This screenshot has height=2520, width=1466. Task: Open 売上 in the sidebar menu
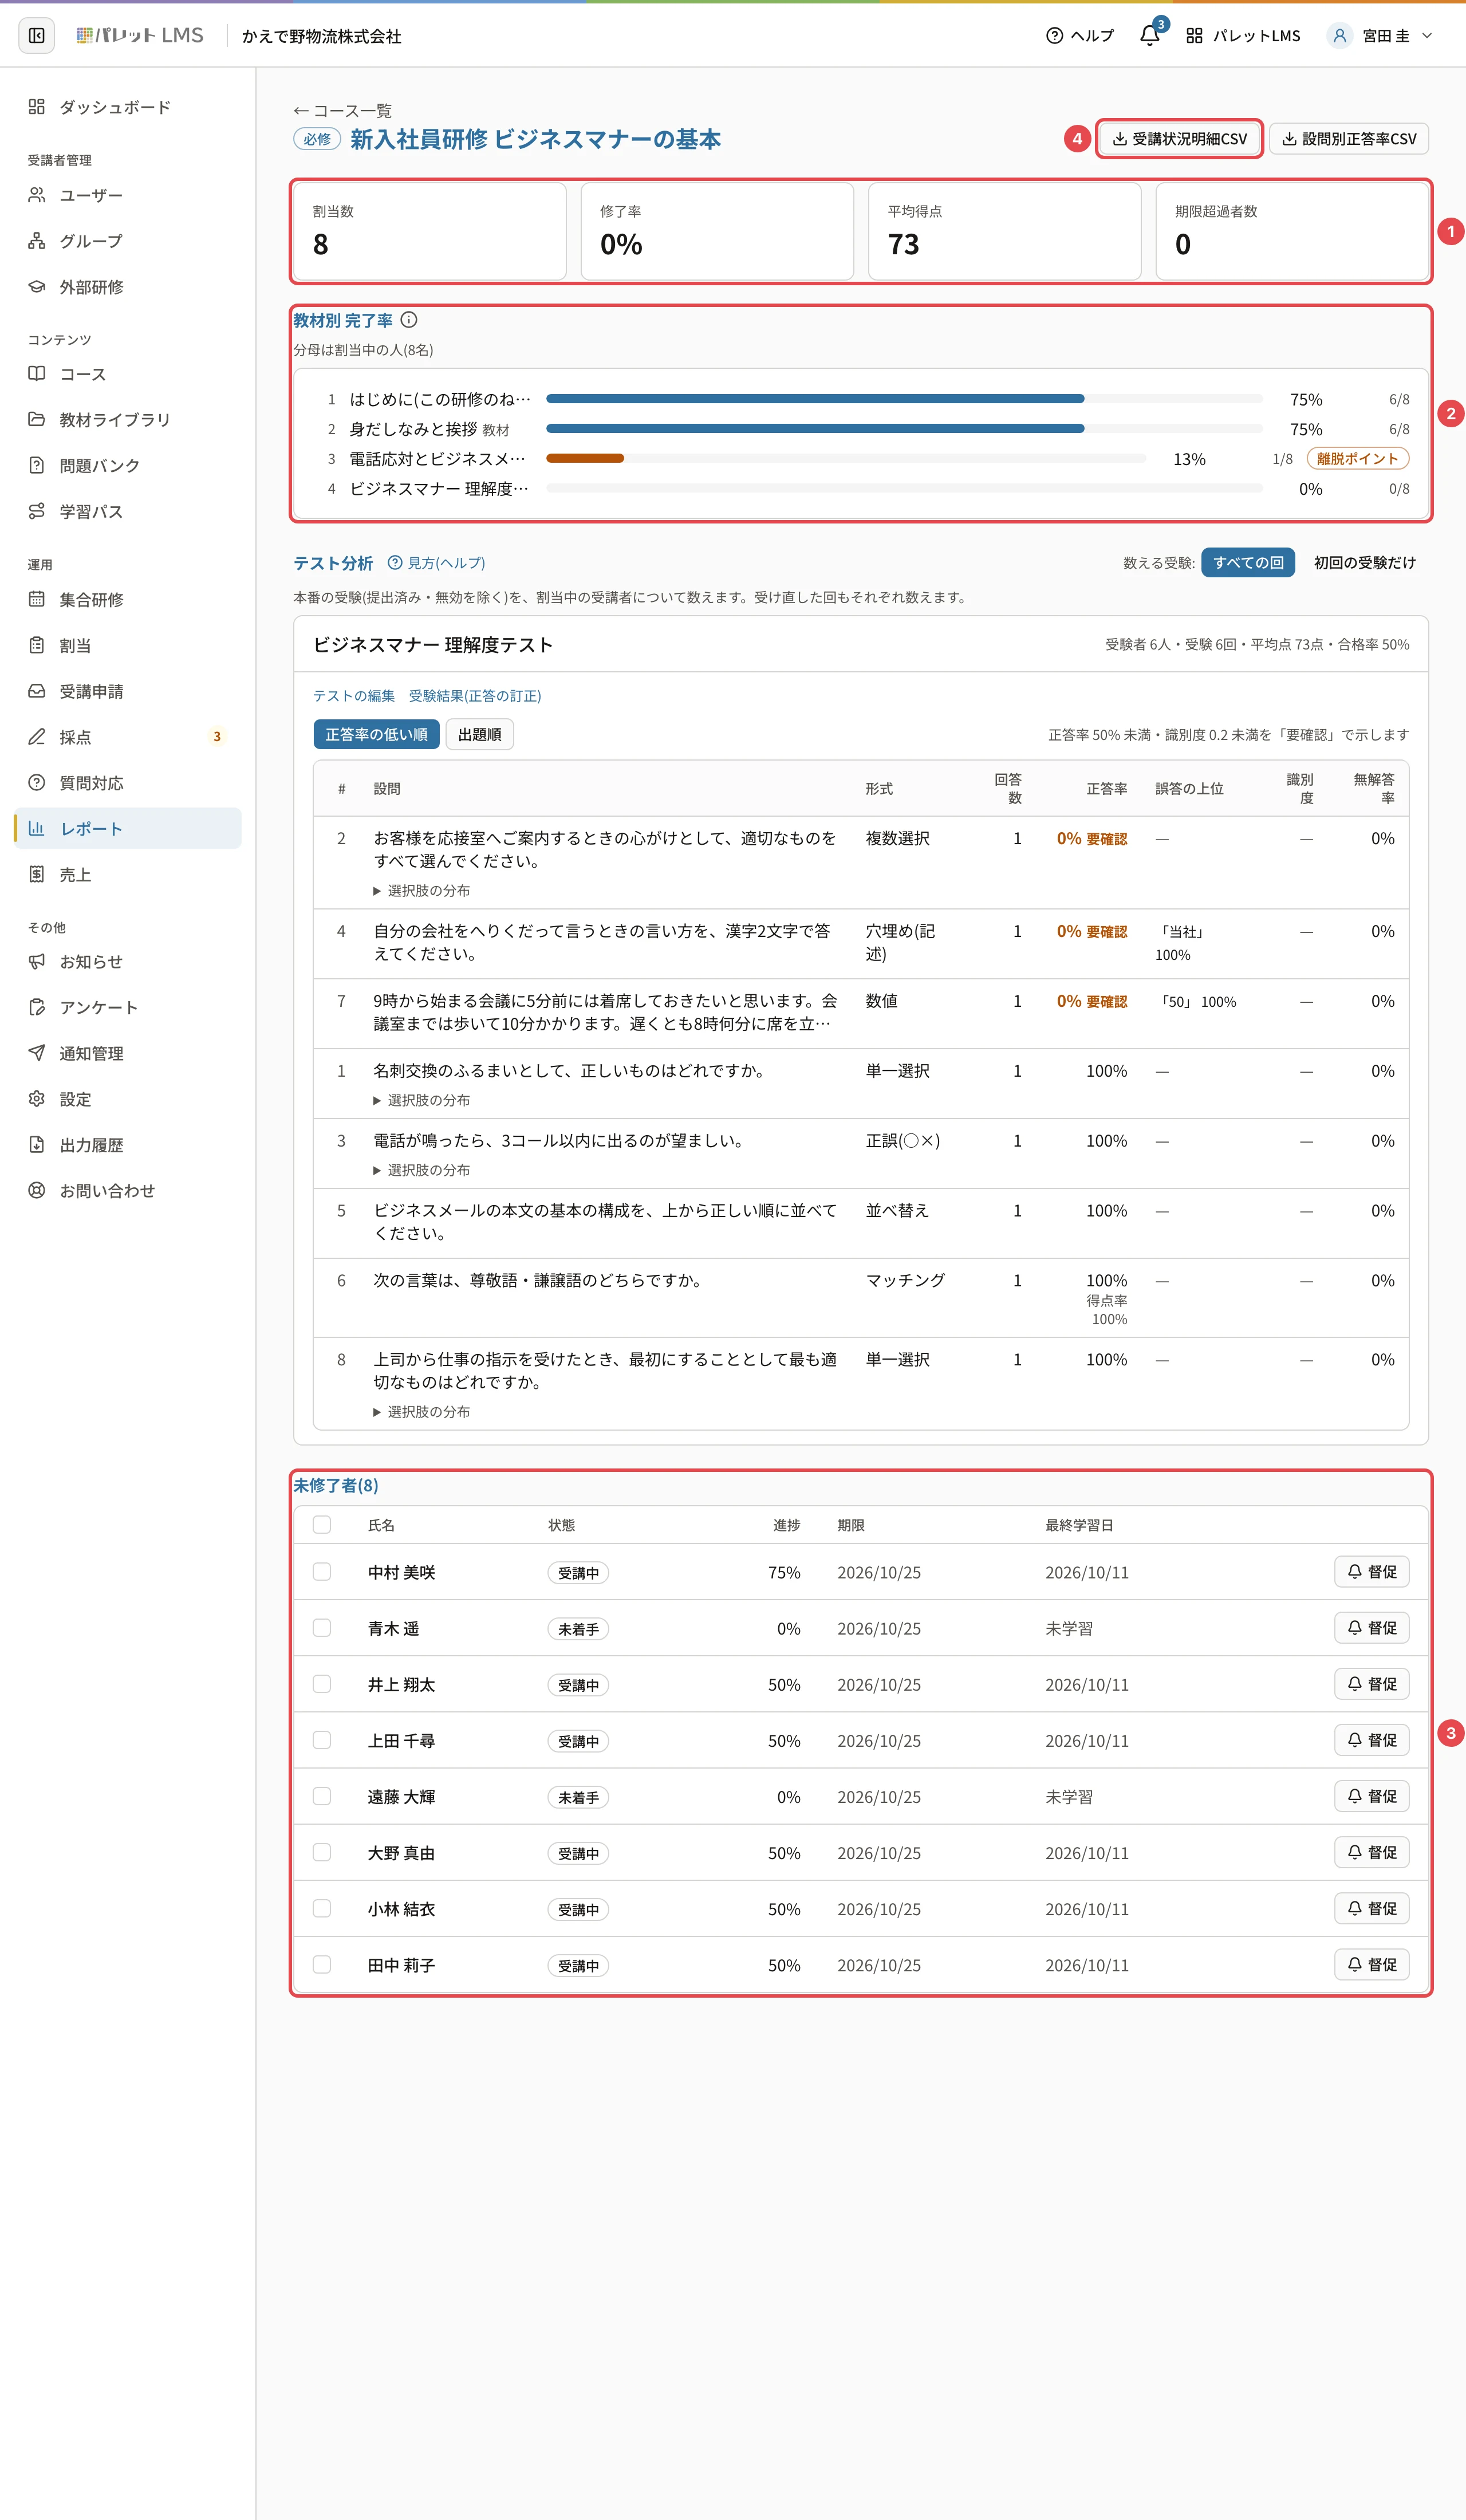tap(128, 875)
